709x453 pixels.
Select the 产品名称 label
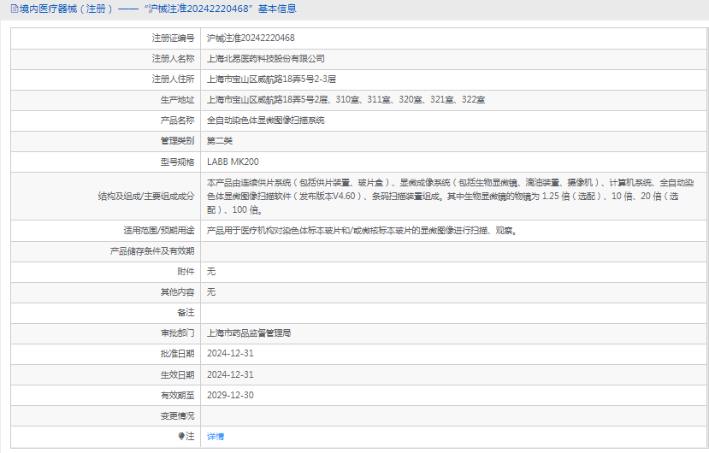click(177, 121)
